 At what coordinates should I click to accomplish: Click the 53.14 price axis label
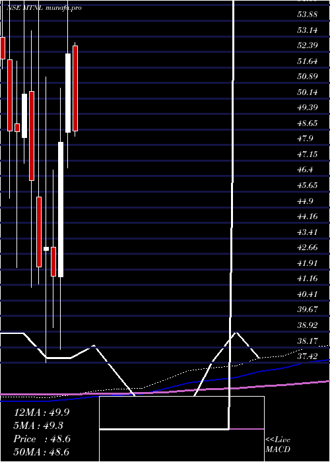pos(308,30)
